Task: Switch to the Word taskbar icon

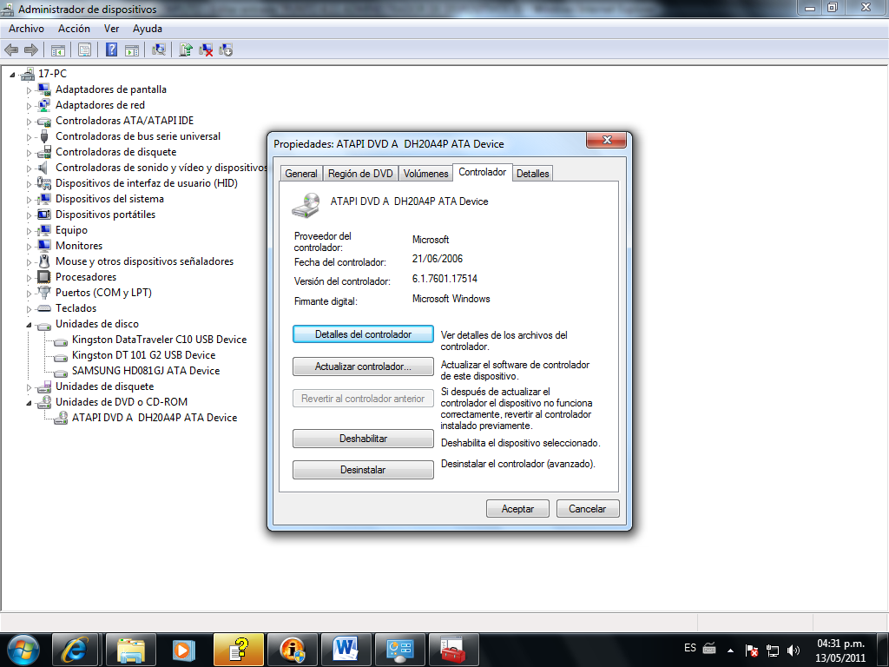Action: click(346, 650)
